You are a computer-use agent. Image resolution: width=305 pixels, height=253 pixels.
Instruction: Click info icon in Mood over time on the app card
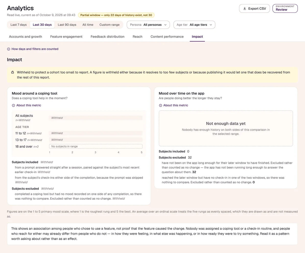coord(161,105)
